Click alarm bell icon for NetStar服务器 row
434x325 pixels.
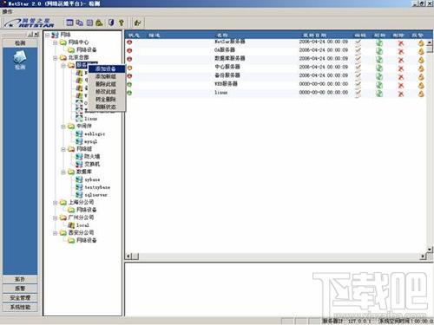coord(421,43)
